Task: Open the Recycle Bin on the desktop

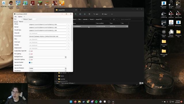Action: [4, 4]
